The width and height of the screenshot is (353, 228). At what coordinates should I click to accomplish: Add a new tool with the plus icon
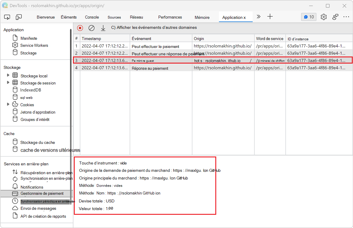[x=270, y=17]
